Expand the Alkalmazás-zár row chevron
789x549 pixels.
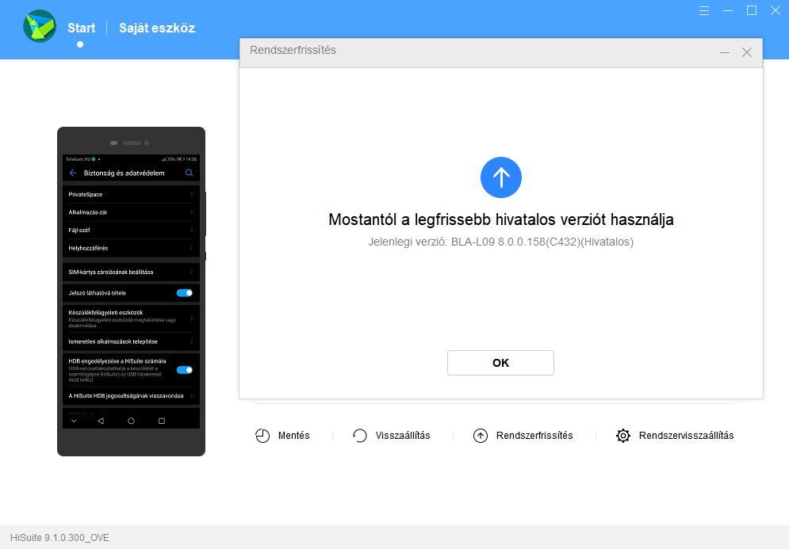(192, 212)
